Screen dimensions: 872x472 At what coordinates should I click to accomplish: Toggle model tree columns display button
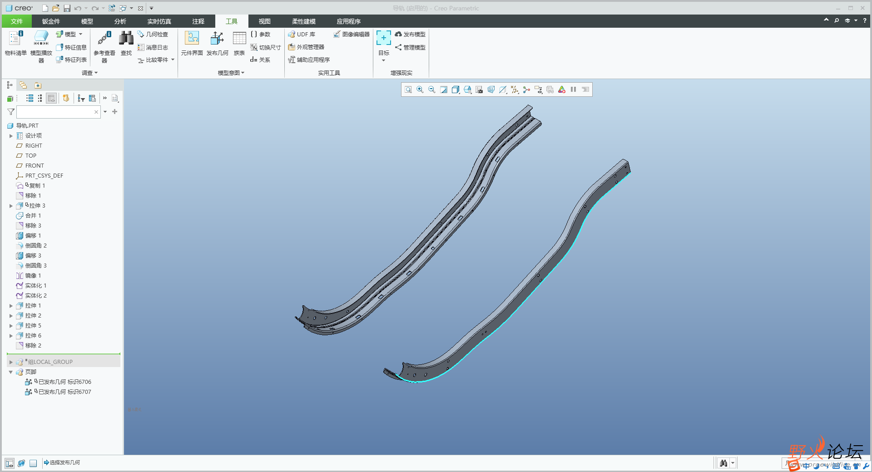tap(51, 98)
